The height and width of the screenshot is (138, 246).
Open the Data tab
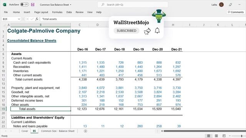coord(69,12)
